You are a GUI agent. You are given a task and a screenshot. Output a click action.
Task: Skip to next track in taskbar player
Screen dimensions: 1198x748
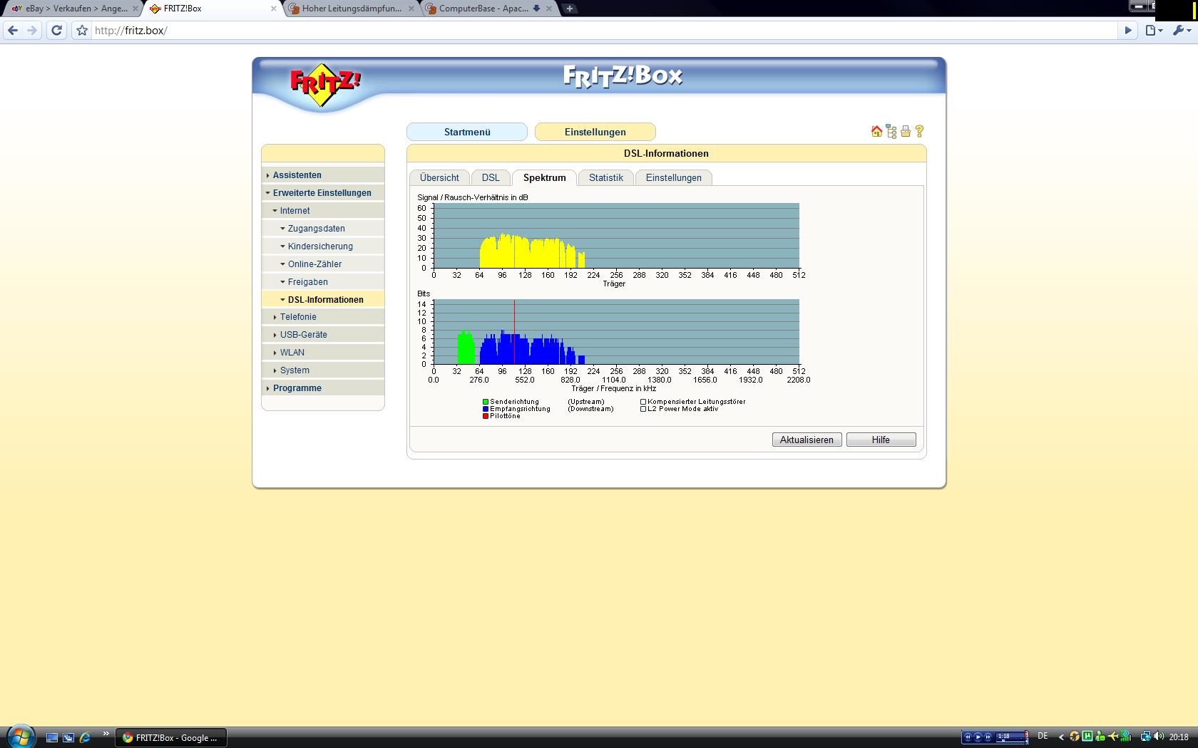coord(988,737)
